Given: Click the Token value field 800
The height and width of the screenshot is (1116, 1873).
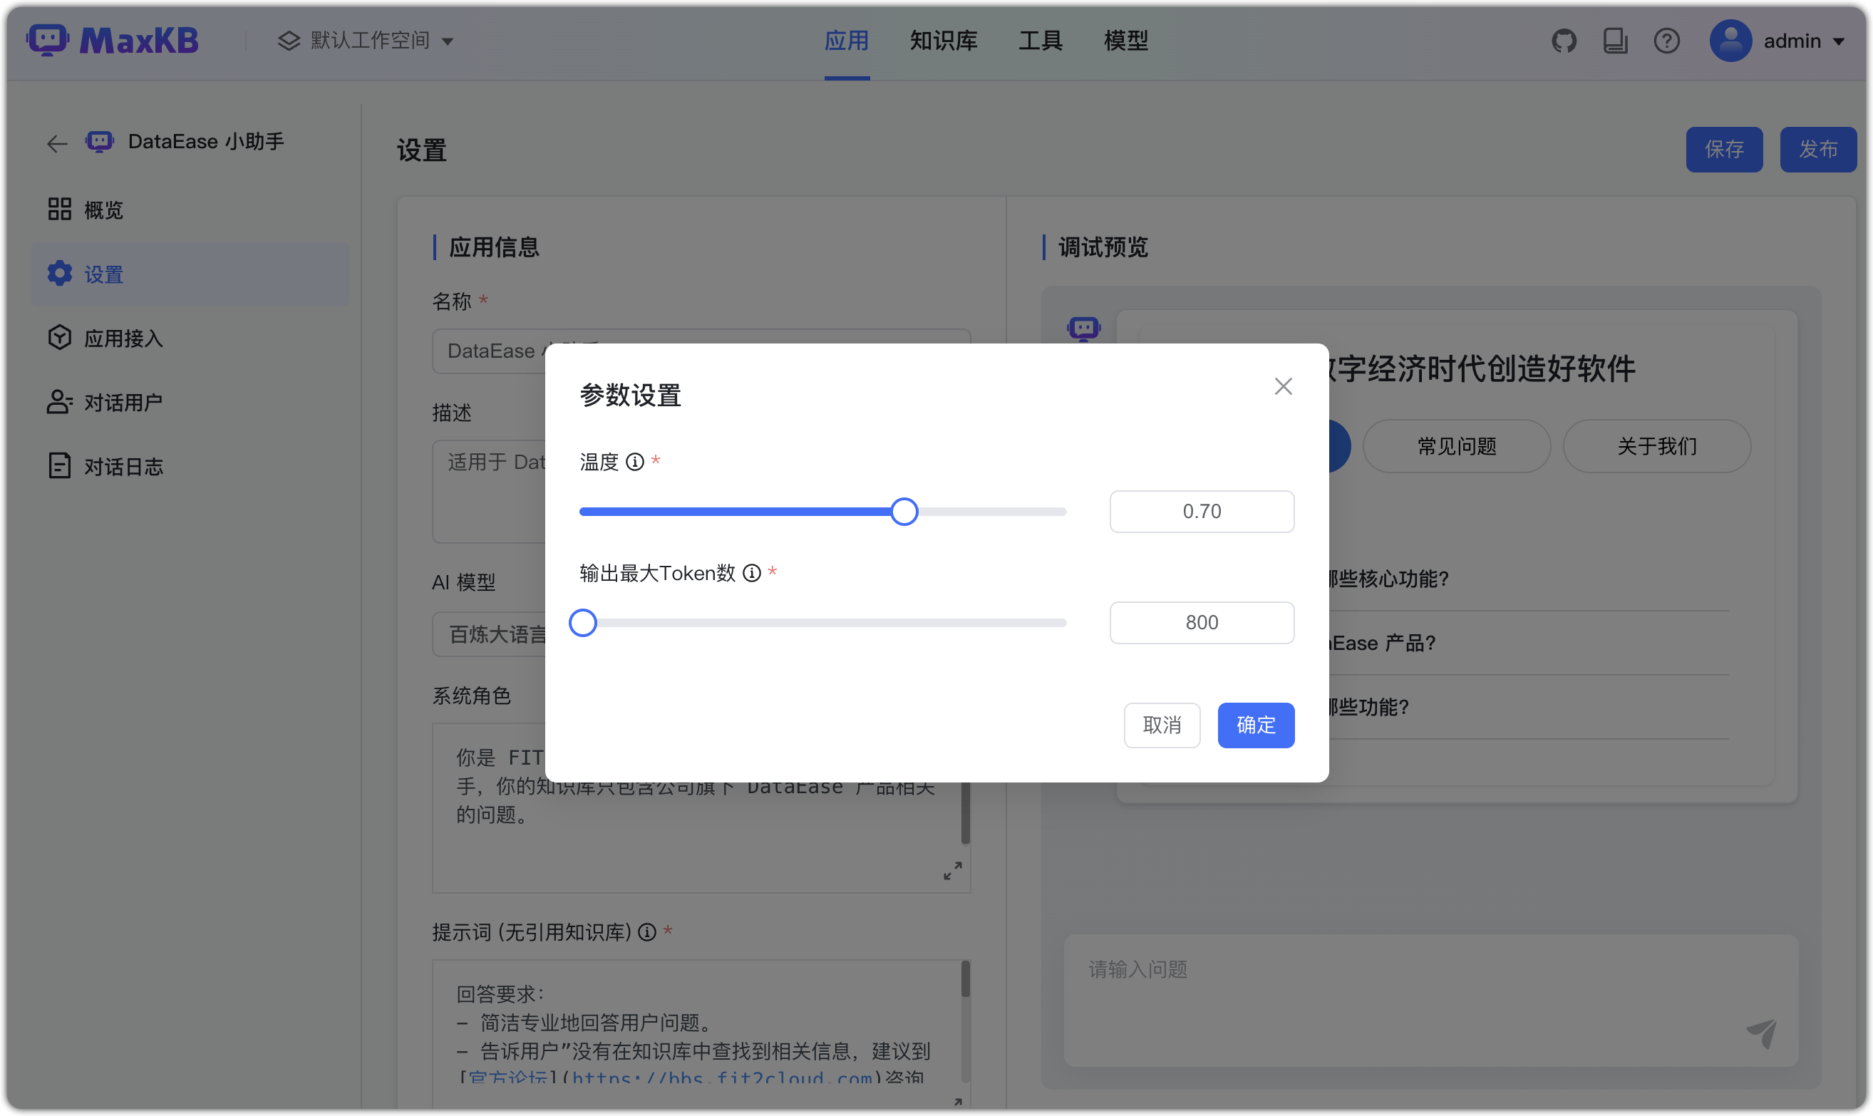Looking at the screenshot, I should click(1202, 623).
